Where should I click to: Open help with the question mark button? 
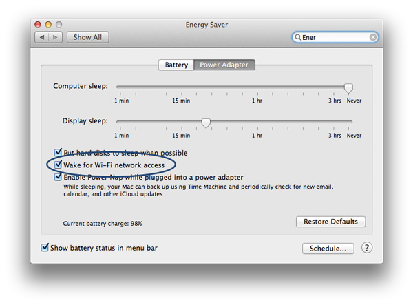367,248
